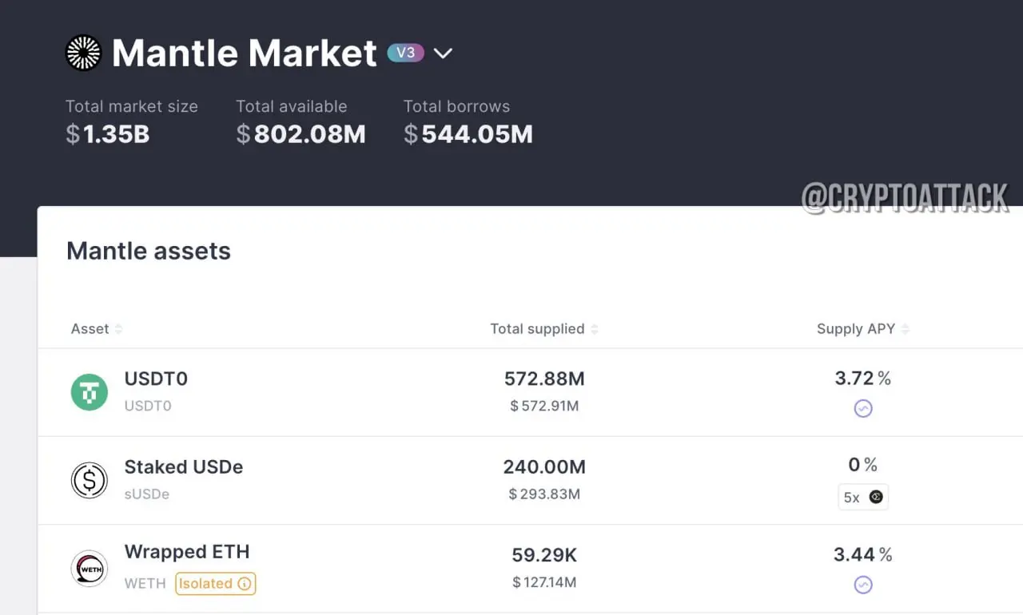Click the Staked USDe token icon
The height and width of the screenshot is (615, 1023).
click(x=90, y=481)
